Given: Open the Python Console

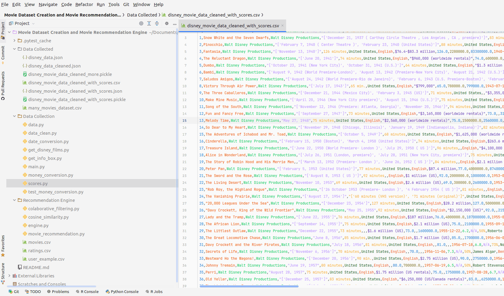Looking at the screenshot, I should 122,292.
